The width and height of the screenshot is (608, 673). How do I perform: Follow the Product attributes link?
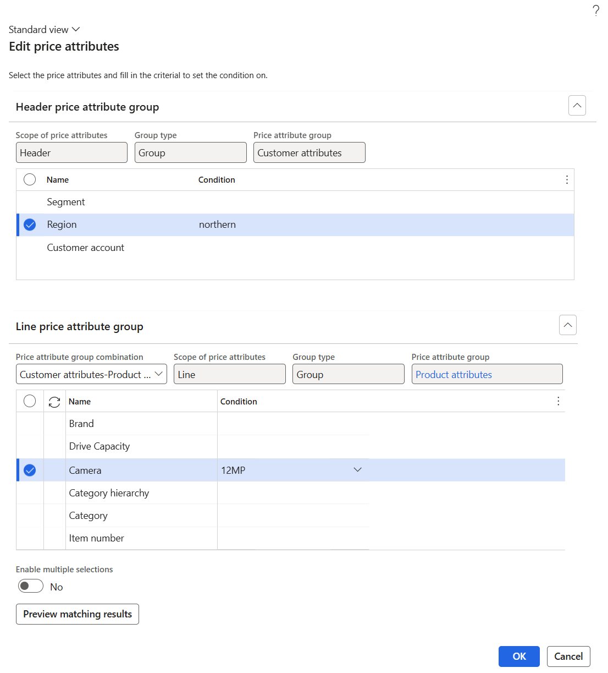pos(454,375)
